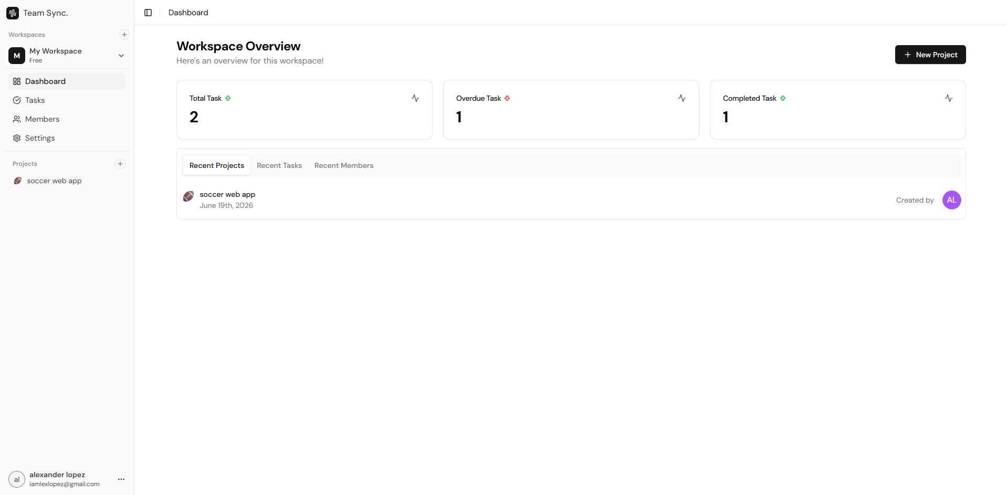Toggle the sidebar panel icon
Viewport: 1007px width, 495px height.
(x=148, y=13)
